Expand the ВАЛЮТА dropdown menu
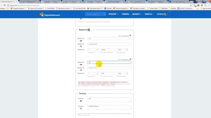This screenshot has width=211, height=118. tap(136, 14)
